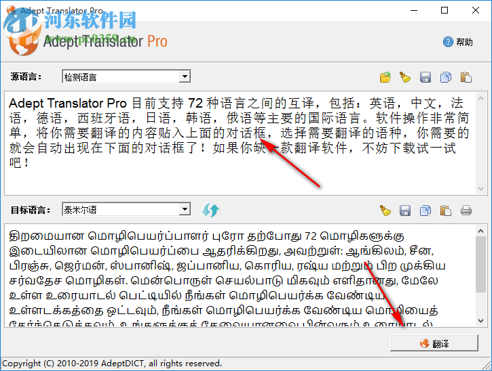Maximize the Adept Translator window

[x=444, y=10]
